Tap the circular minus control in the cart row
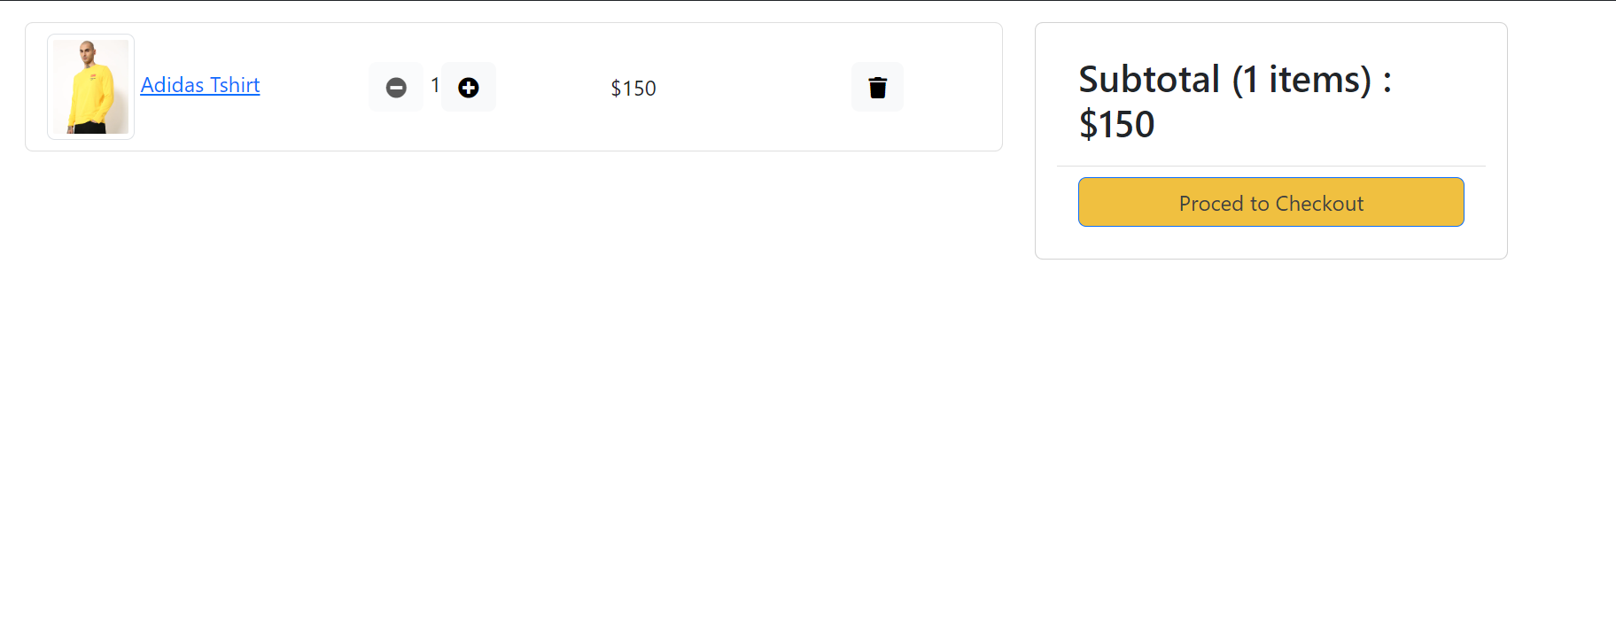 [x=396, y=87]
